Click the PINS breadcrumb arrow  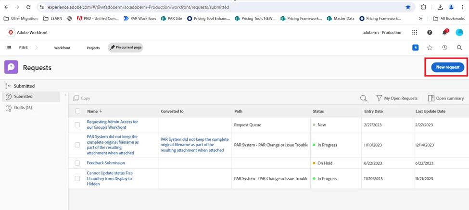coord(37,48)
